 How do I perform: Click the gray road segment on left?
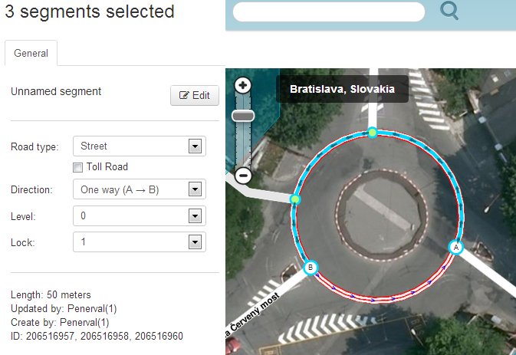pyautogui.click(x=261, y=192)
